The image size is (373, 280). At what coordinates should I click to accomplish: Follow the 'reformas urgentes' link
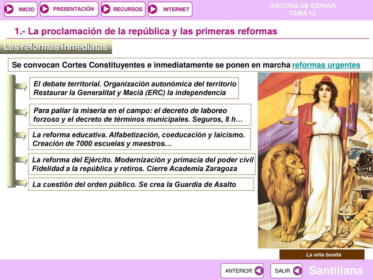click(x=326, y=65)
